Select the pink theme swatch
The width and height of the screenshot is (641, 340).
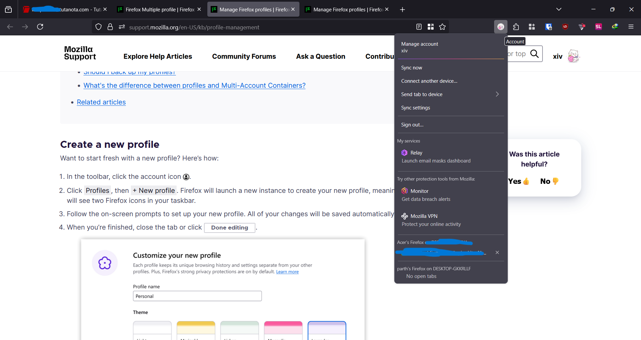283,330
